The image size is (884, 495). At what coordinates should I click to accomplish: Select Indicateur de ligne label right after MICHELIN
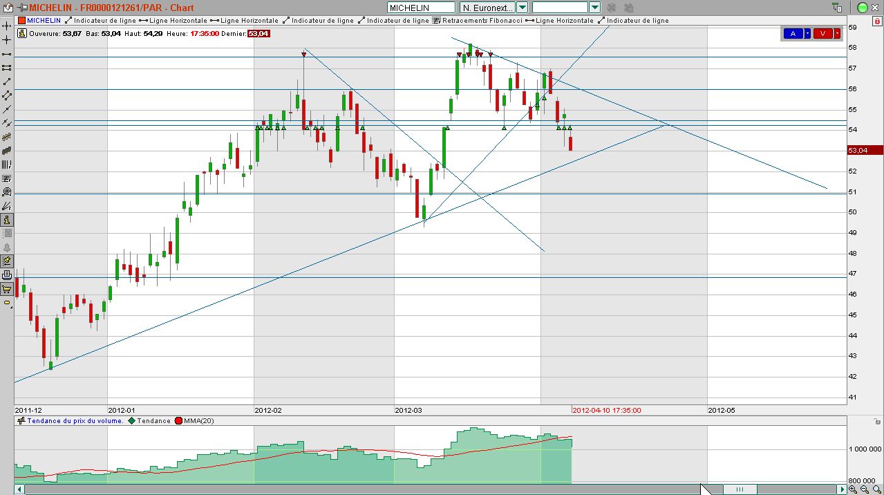click(100, 21)
